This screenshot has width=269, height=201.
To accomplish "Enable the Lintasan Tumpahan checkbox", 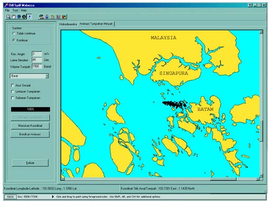I will [12, 92].
